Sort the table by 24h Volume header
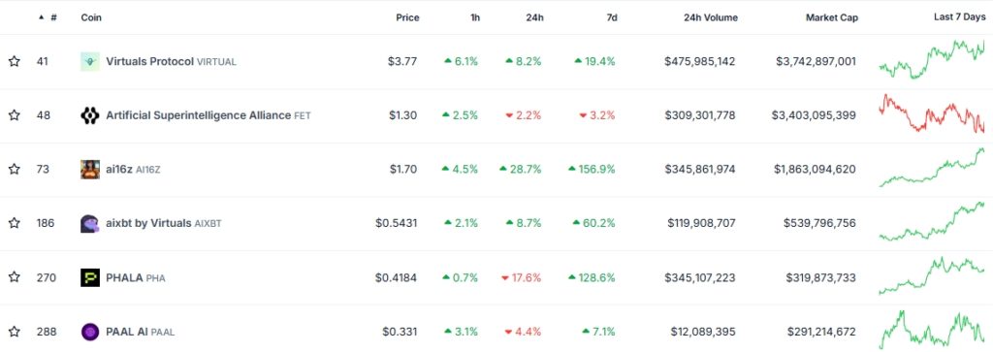 point(711,17)
